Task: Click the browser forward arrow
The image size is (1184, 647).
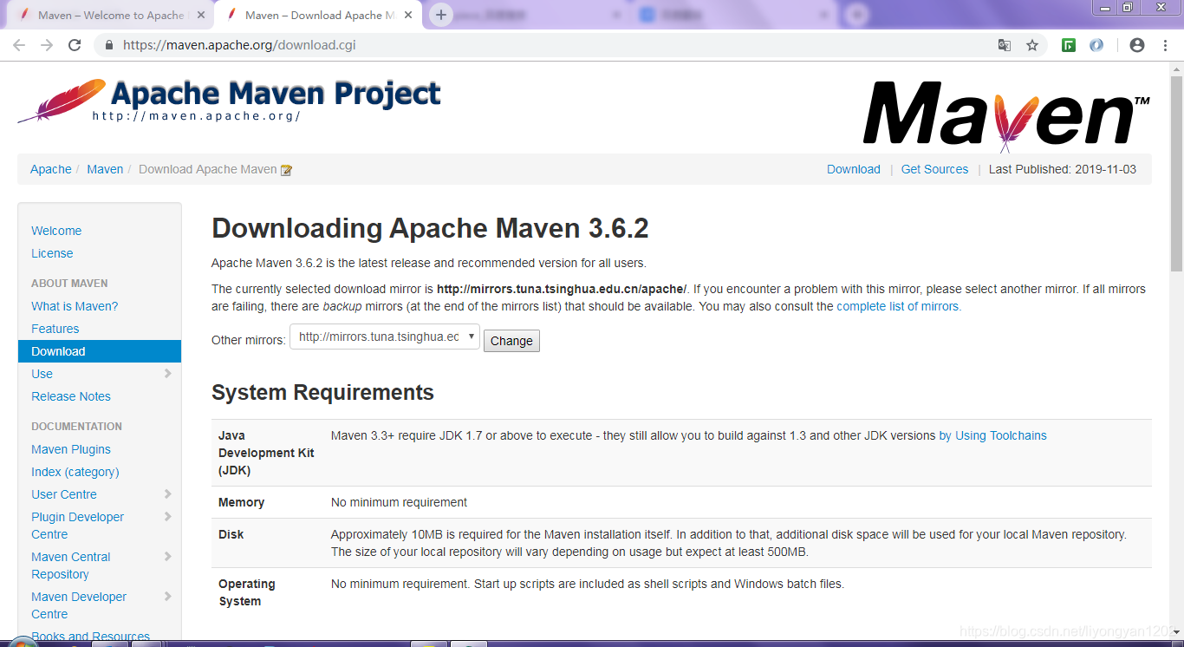Action: [x=47, y=45]
